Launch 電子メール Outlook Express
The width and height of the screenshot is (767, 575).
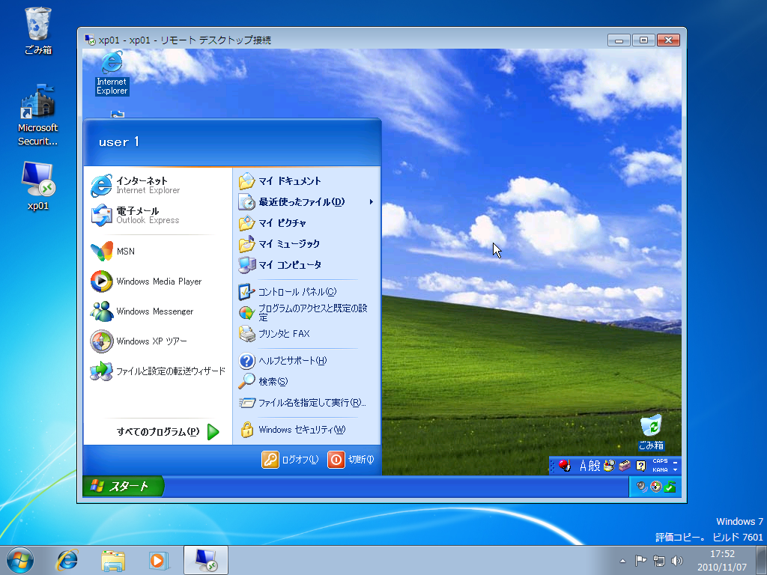(x=158, y=216)
